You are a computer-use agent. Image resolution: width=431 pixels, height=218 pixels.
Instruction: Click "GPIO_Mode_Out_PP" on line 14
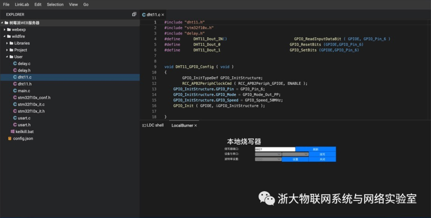point(261,95)
